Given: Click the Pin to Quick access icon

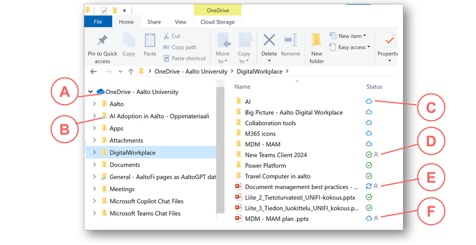Looking at the screenshot, I should [102, 40].
